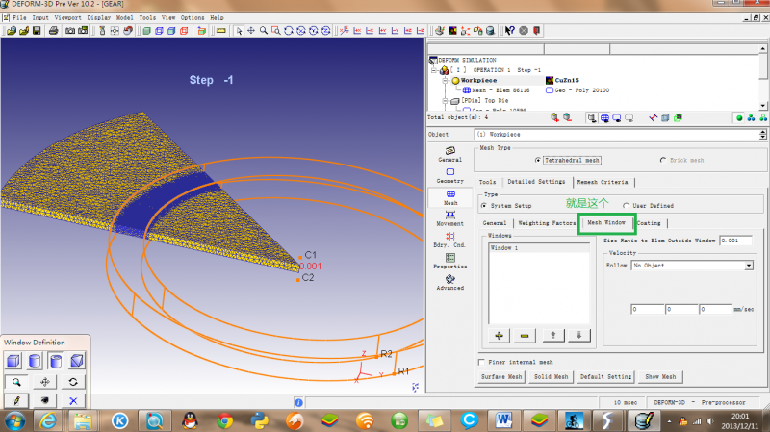The width and height of the screenshot is (770, 432).
Task: Add a new mesh window with plus button
Action: [x=500, y=335]
